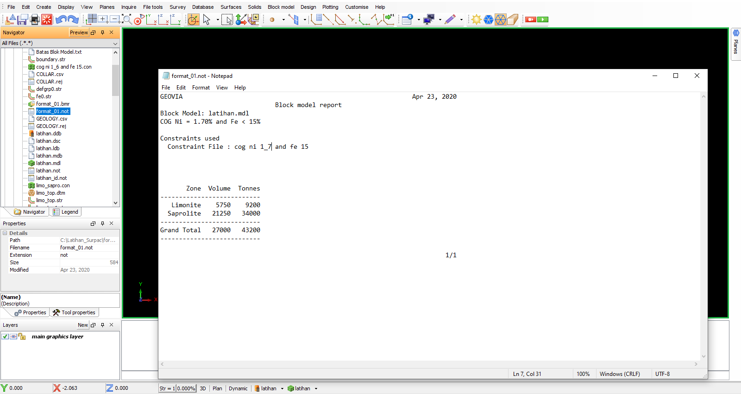Click the Save file toolbar icon
This screenshot has width=741, height=394.
pos(22,19)
